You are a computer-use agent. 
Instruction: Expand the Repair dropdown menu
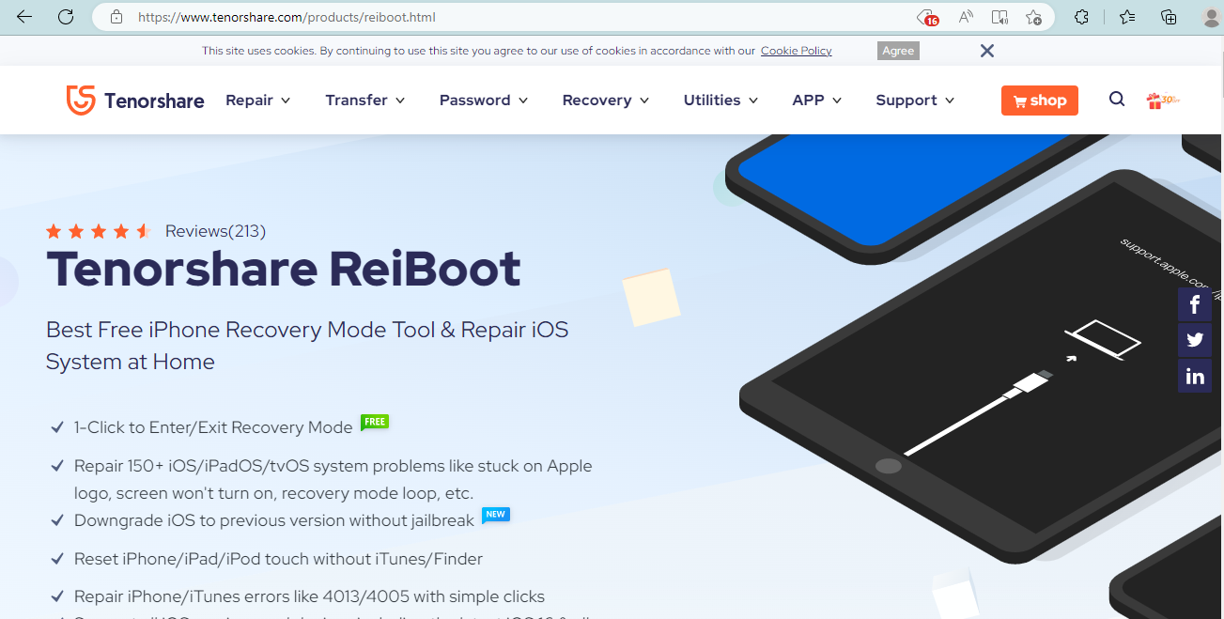258,100
